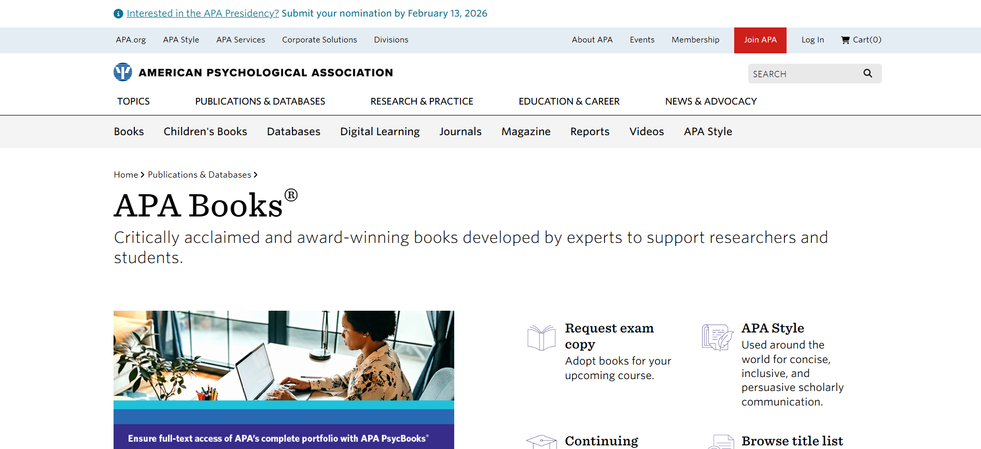
Task: Click the 'Submit your nomination by February 13, 2026' text
Action: (384, 13)
